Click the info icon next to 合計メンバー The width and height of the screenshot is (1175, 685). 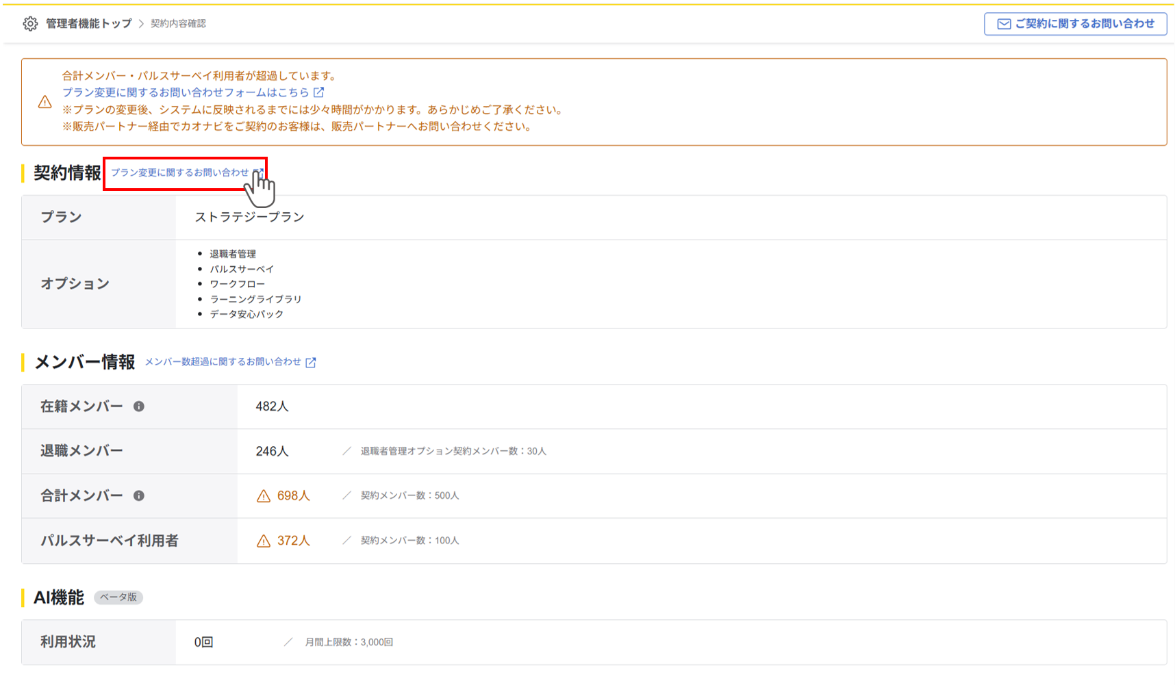coord(139,495)
